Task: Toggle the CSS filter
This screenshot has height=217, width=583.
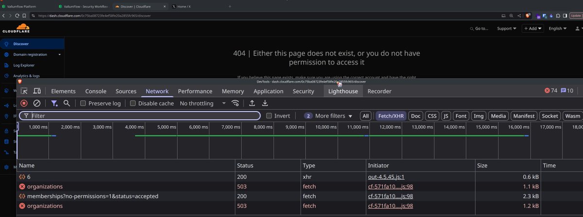Action: tap(432, 116)
